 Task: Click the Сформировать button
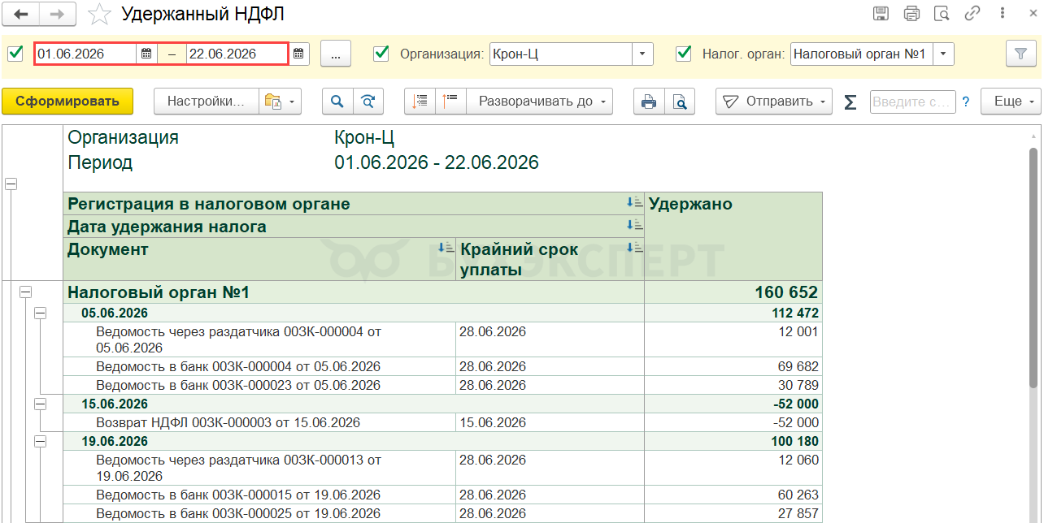point(67,102)
